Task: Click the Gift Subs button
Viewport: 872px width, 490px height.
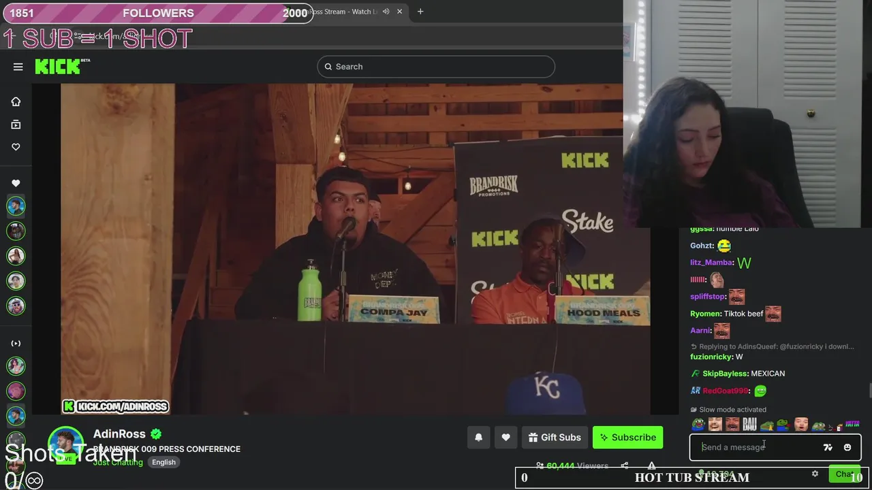Action: (x=555, y=438)
